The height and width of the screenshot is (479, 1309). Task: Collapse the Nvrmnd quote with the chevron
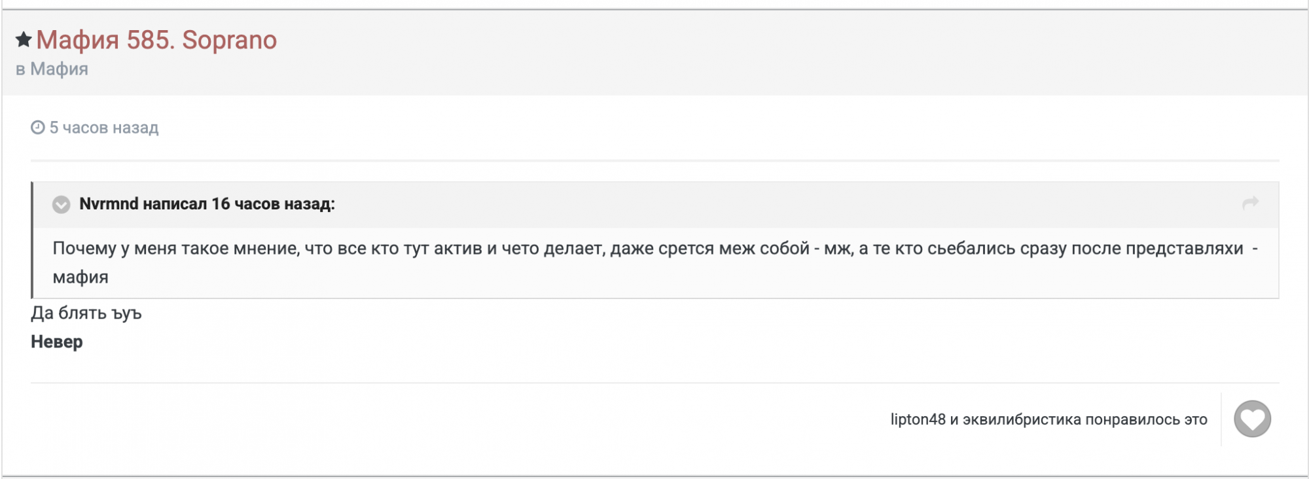coord(61,205)
